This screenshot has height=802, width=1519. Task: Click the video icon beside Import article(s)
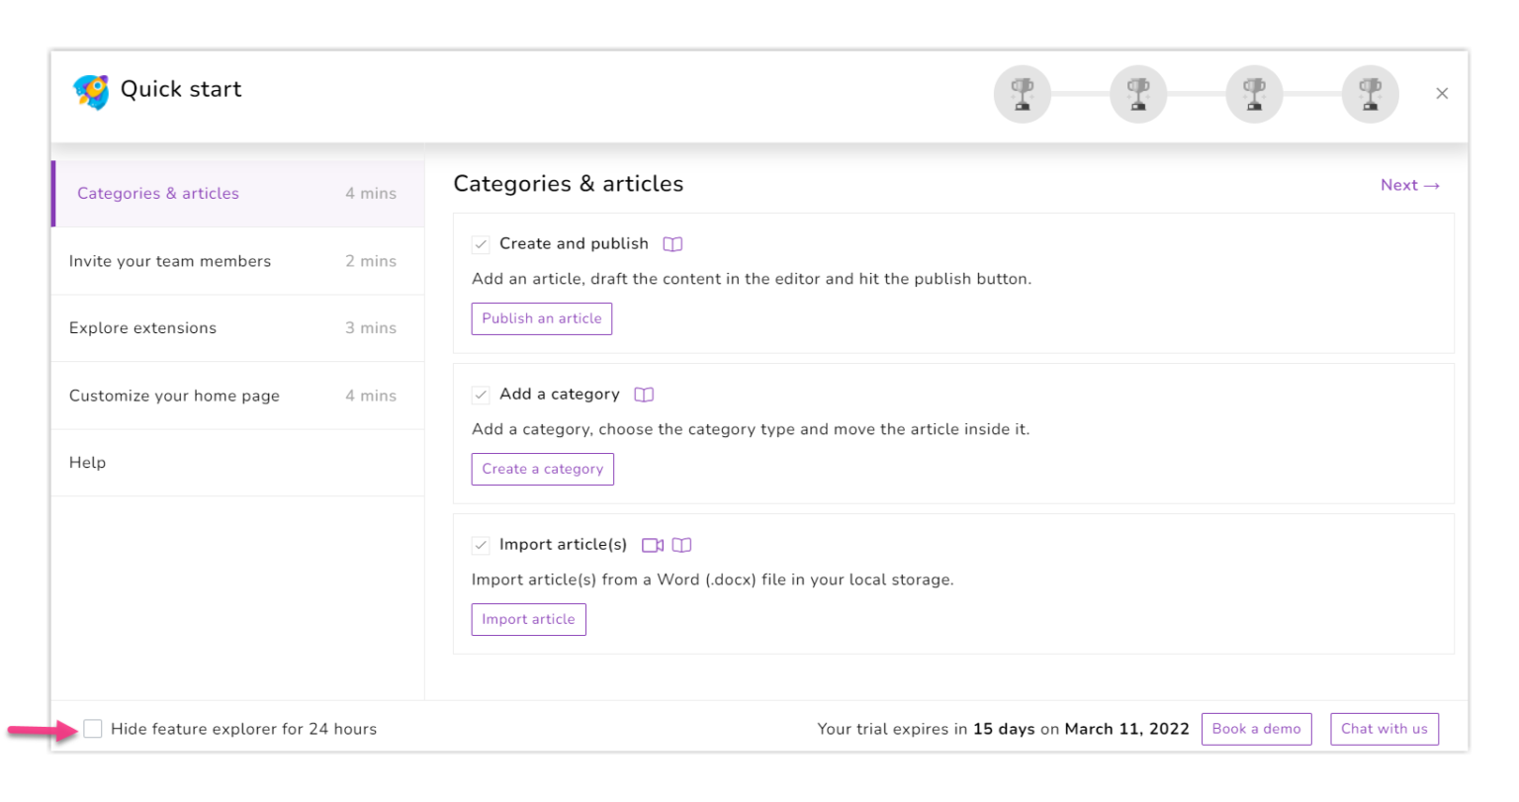pyautogui.click(x=653, y=544)
